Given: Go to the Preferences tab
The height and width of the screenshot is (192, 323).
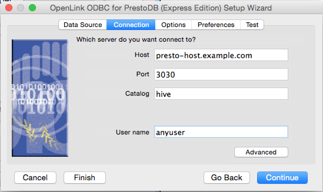Looking at the screenshot, I should click(216, 25).
